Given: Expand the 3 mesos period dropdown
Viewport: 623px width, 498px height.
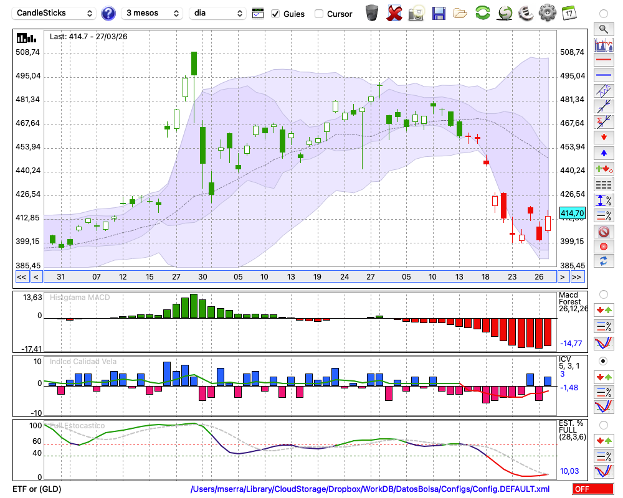Looking at the screenshot, I should tap(152, 13).
